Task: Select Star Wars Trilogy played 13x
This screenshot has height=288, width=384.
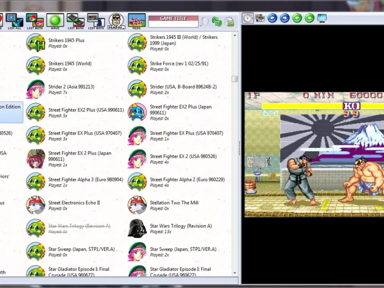Action: 181,228
